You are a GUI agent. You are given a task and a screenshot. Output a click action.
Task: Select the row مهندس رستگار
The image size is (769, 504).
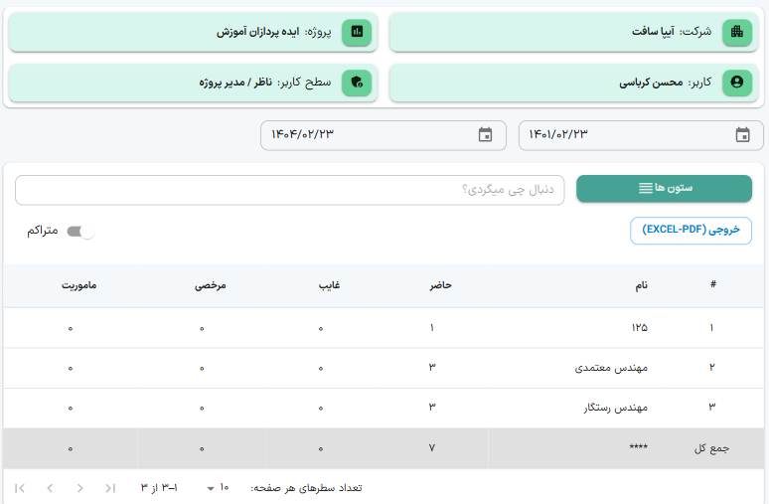[384, 409]
